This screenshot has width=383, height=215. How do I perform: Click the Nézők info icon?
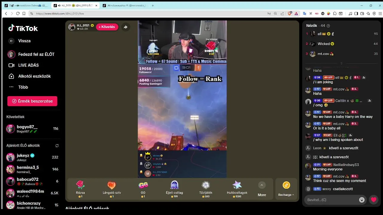click(x=328, y=26)
